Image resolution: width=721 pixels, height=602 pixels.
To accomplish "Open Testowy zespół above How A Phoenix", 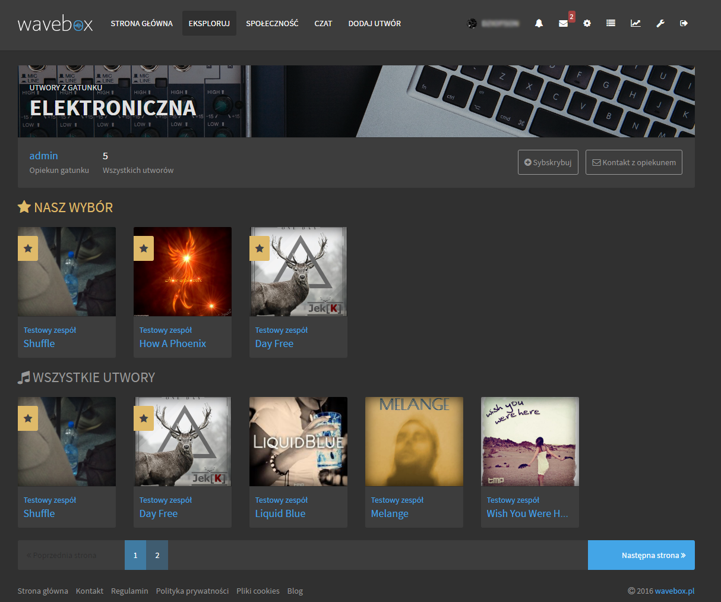I will coord(166,330).
